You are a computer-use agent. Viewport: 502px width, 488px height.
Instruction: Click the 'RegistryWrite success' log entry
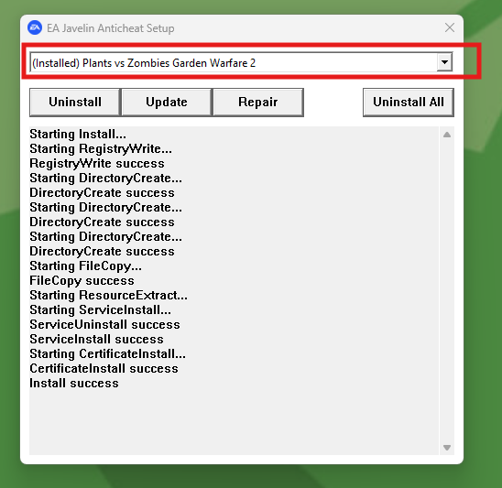click(x=97, y=164)
